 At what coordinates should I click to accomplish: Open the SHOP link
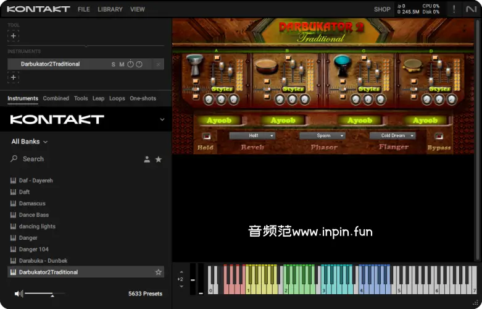point(382,9)
